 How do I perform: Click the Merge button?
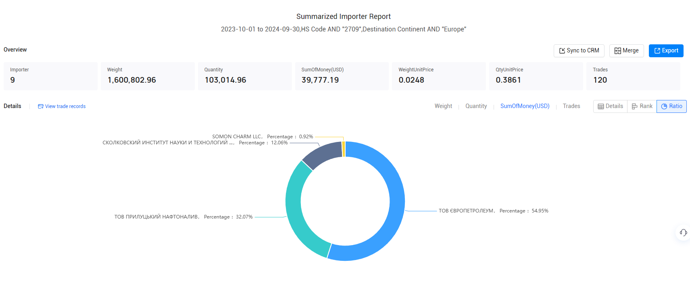click(x=626, y=51)
